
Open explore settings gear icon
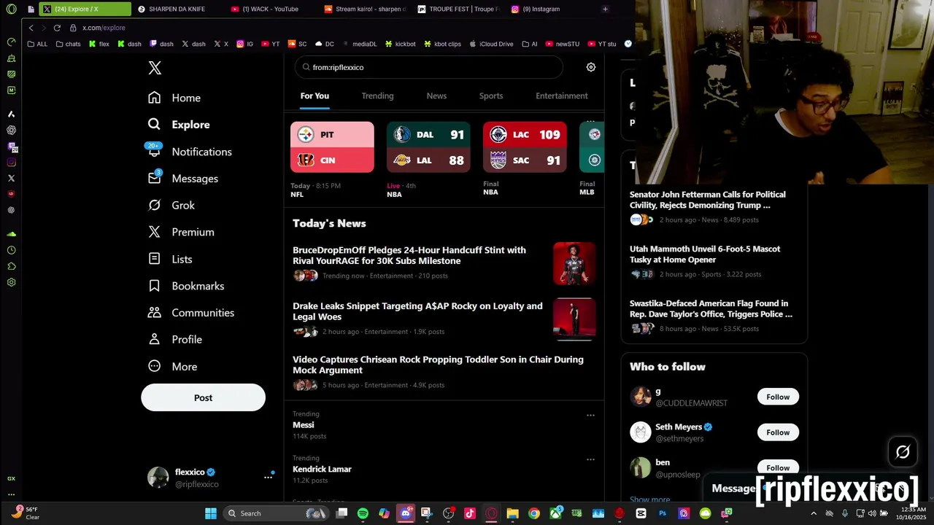coord(591,67)
